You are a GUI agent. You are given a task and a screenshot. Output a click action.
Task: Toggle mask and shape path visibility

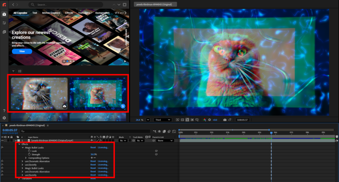point(187,120)
